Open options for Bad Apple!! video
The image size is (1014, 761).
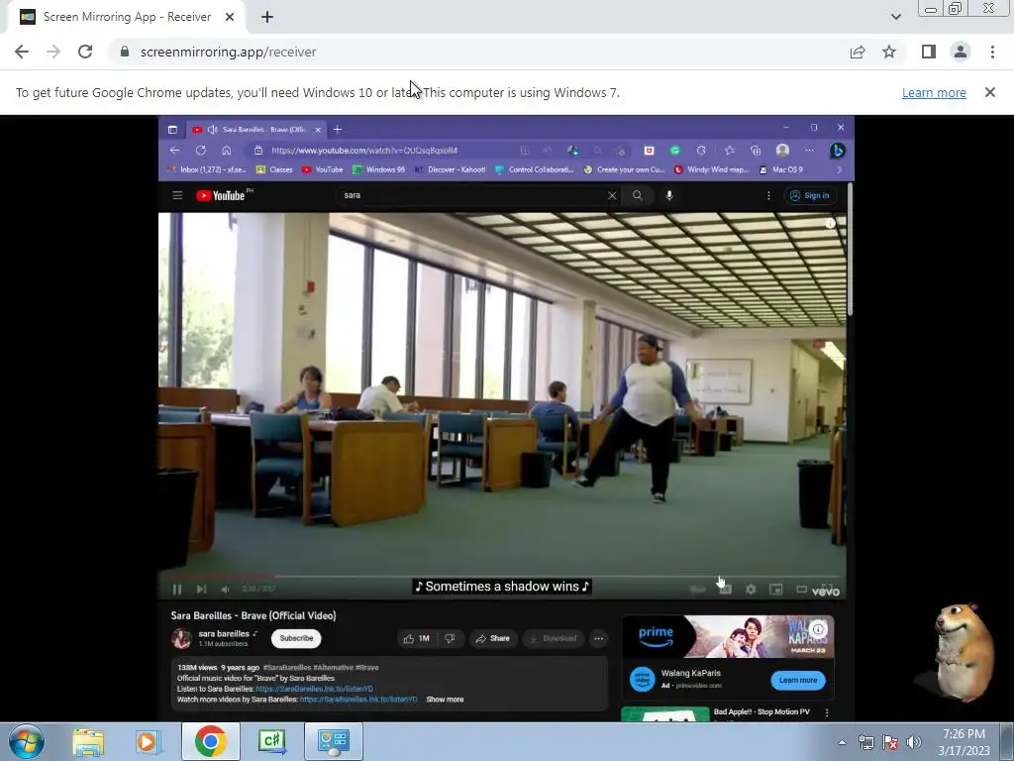tap(827, 712)
